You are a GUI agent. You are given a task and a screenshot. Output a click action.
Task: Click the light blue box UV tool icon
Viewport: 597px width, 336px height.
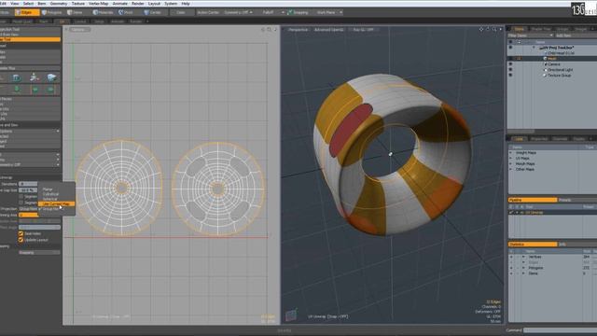coord(51,77)
